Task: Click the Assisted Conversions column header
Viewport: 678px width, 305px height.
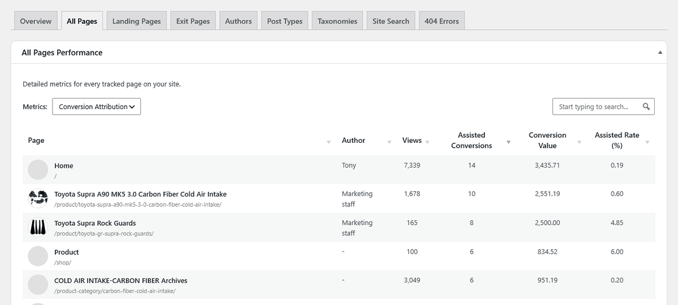Action: click(x=472, y=140)
